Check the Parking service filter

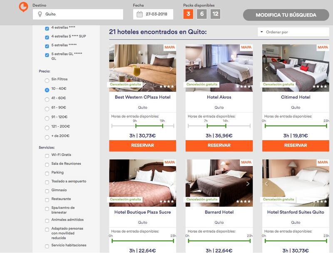tap(47, 174)
